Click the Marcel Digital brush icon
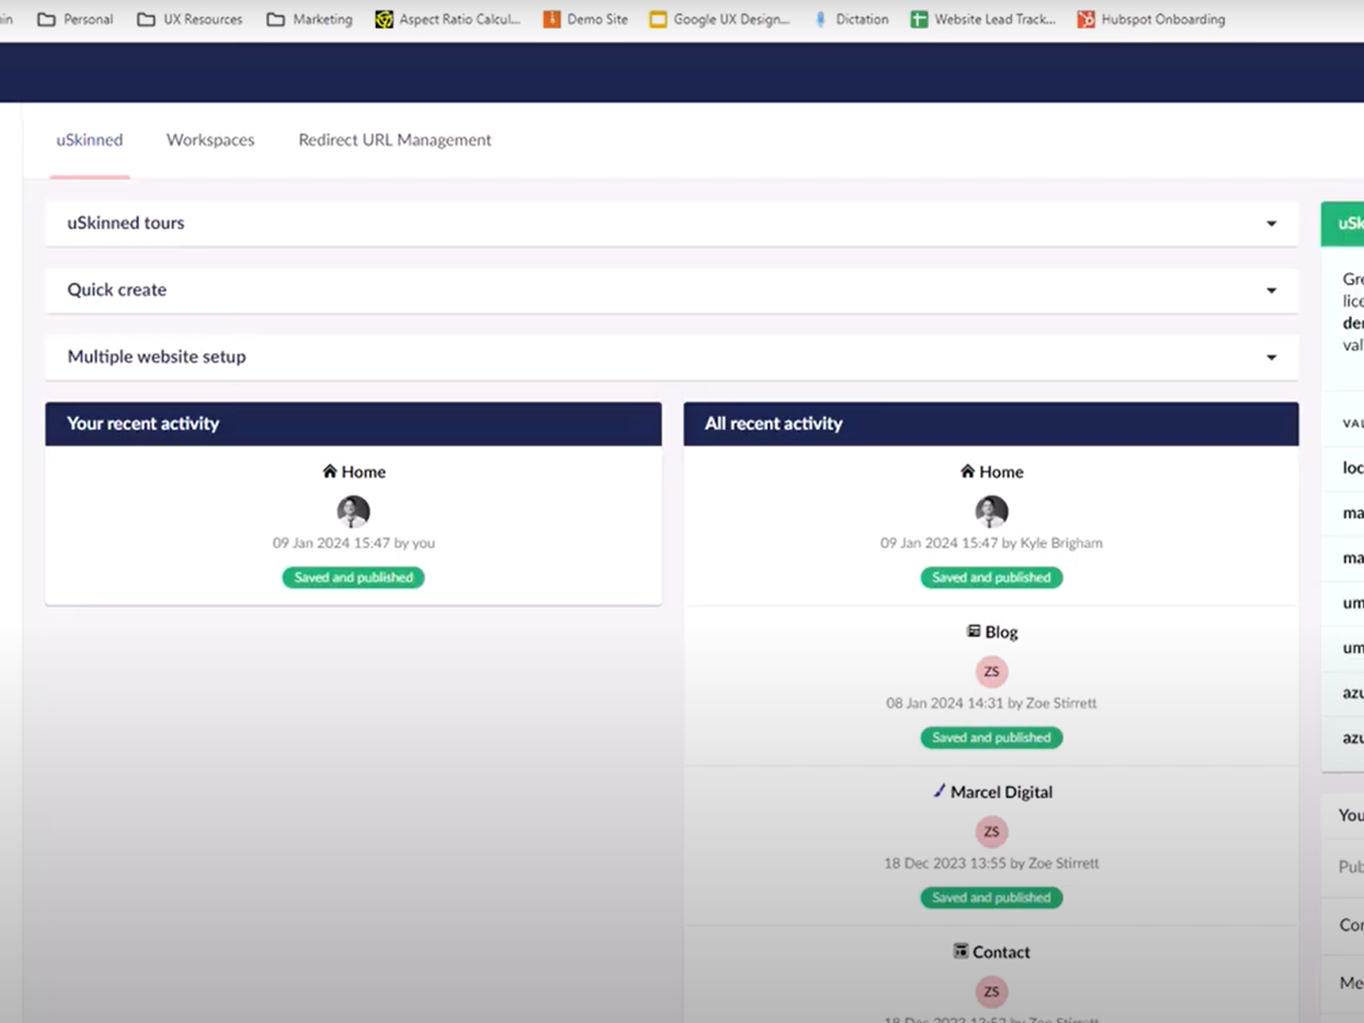The image size is (1364, 1023). pos(939,791)
